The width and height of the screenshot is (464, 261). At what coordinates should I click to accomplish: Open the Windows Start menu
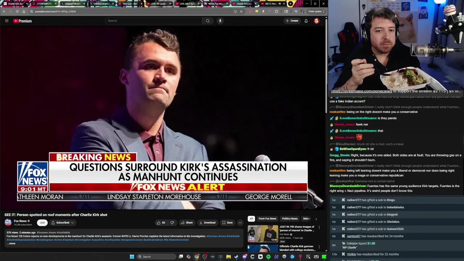coord(132,257)
